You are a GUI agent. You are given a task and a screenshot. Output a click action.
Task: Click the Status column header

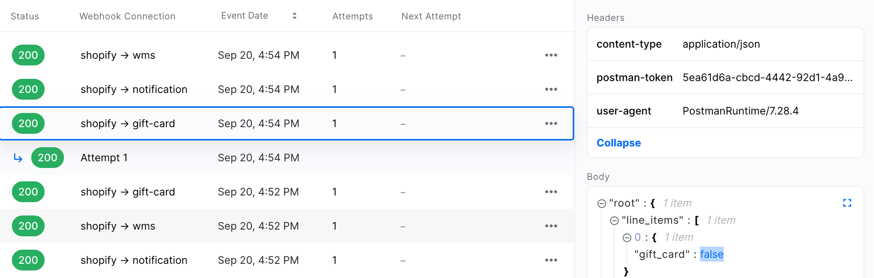point(25,16)
